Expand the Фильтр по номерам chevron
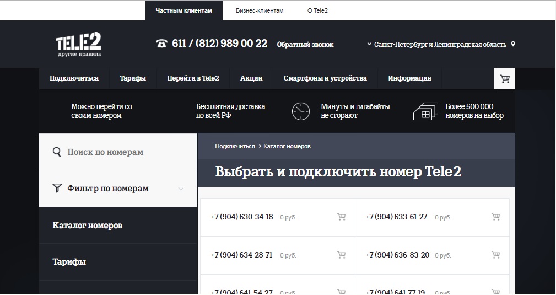 click(x=181, y=189)
